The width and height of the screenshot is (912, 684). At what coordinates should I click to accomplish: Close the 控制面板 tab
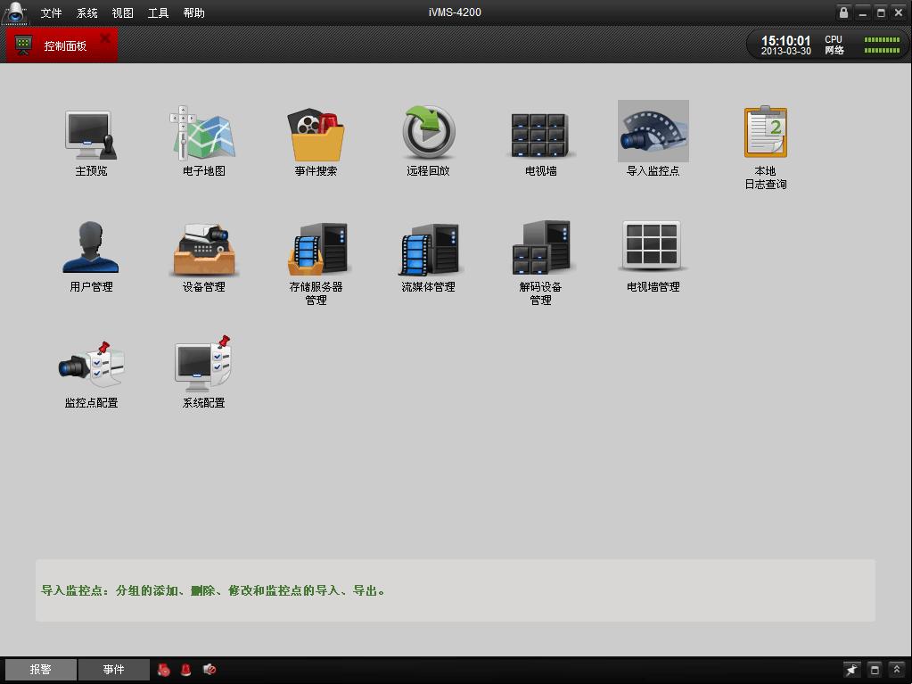[x=106, y=38]
